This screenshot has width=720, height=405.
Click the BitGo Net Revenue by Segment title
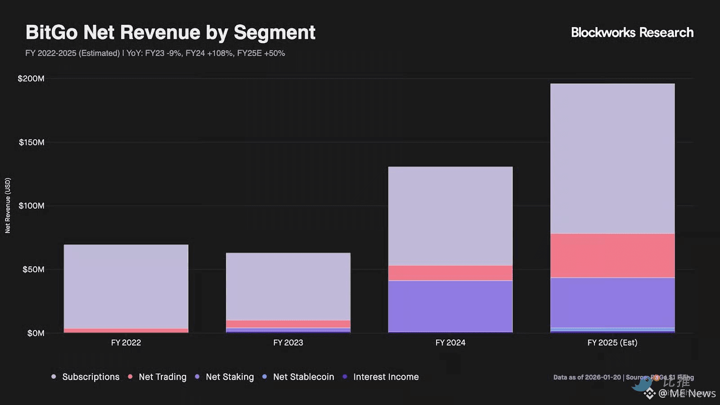[x=170, y=32]
